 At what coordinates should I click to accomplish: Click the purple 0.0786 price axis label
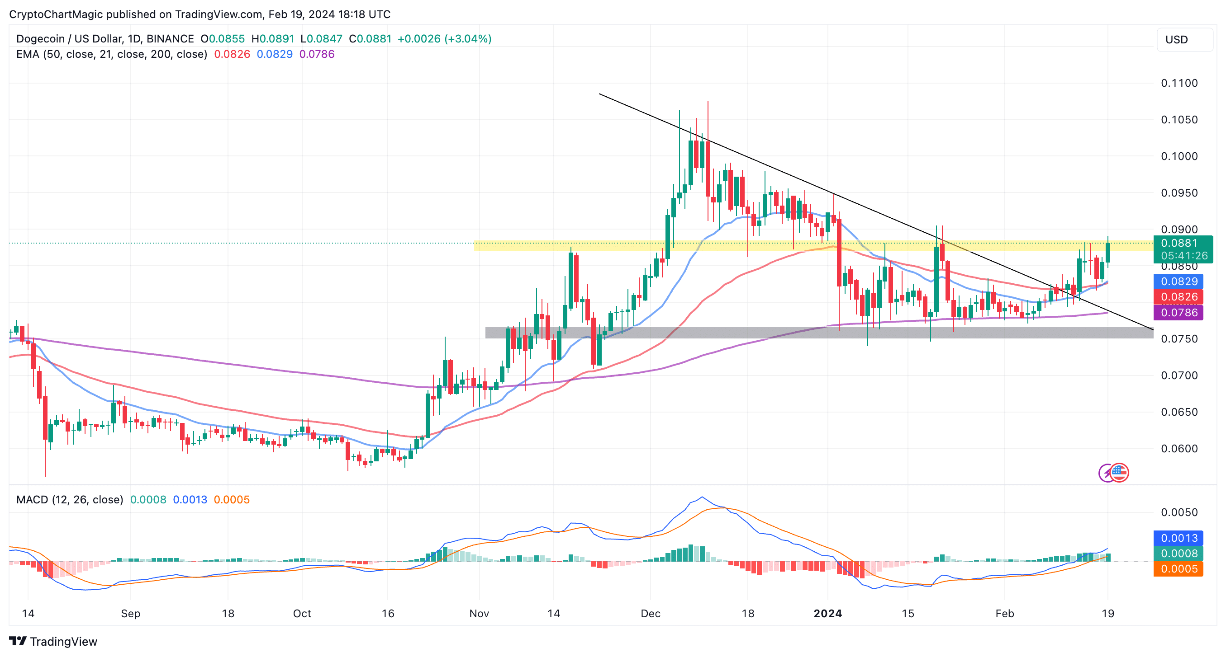[1178, 313]
